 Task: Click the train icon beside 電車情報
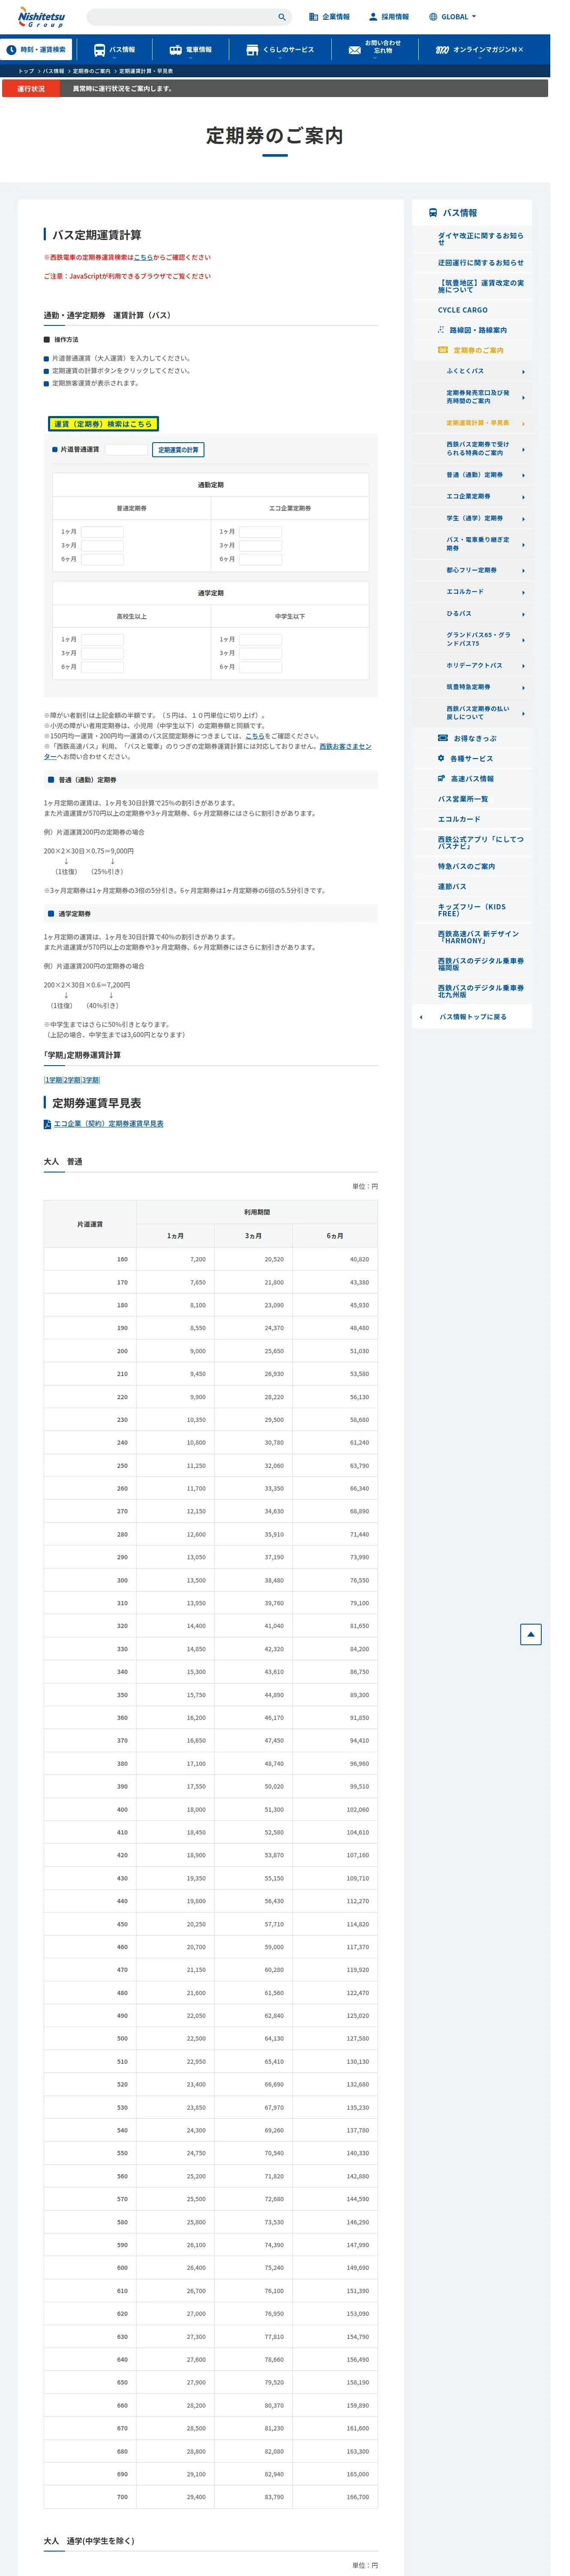click(x=176, y=49)
